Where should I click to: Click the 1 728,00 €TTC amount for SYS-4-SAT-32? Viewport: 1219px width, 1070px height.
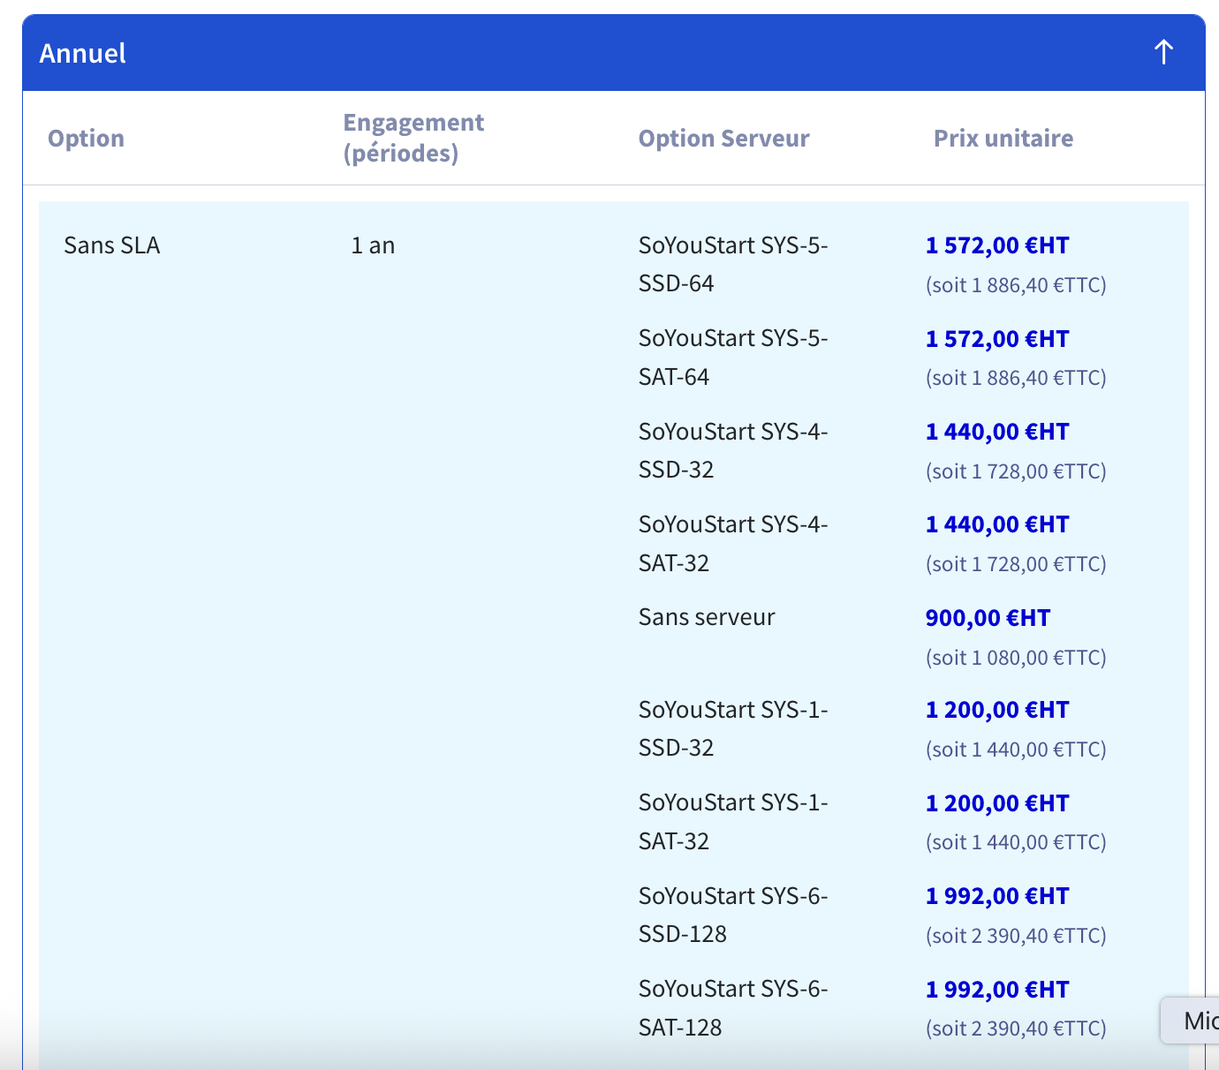pos(1016,564)
